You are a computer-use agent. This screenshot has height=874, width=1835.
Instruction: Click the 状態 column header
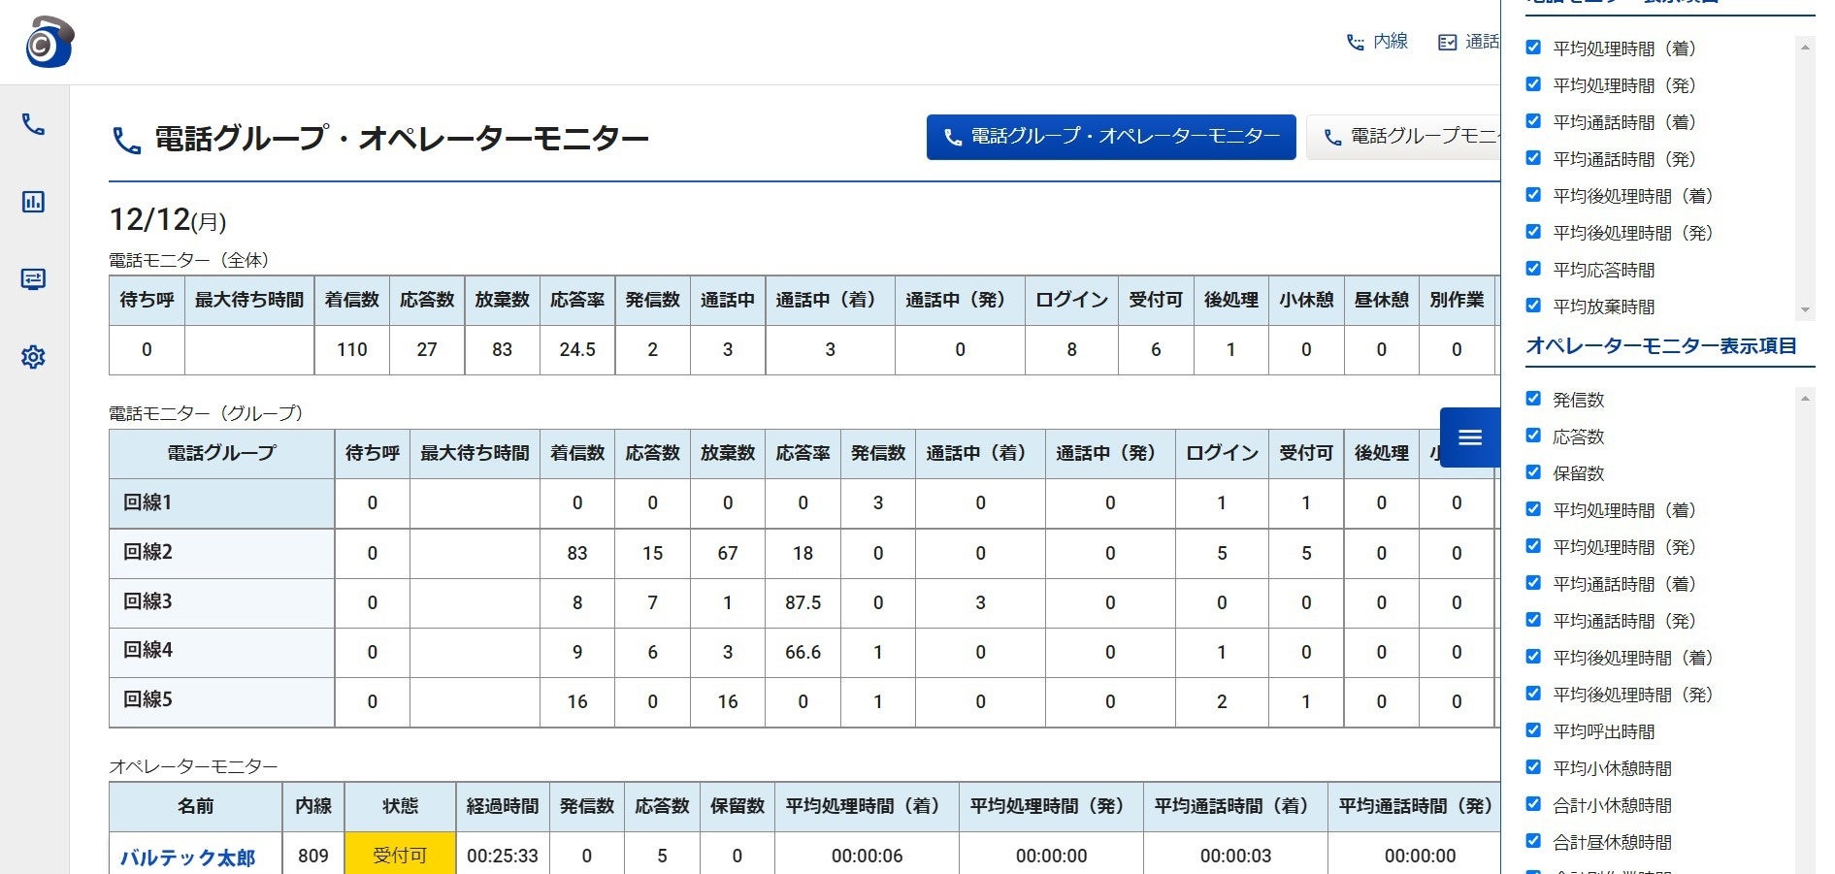point(400,806)
